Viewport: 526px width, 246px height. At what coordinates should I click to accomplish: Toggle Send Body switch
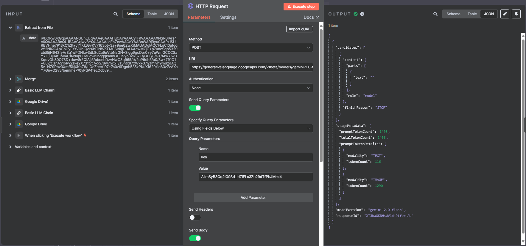[195, 238]
